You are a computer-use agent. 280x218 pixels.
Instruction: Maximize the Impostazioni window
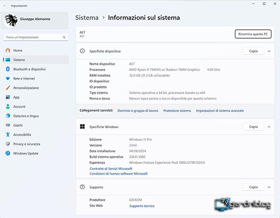click(264, 4)
